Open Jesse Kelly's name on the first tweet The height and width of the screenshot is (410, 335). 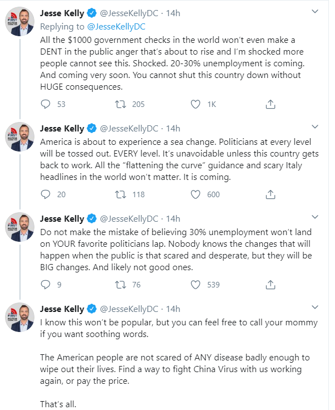pos(63,13)
